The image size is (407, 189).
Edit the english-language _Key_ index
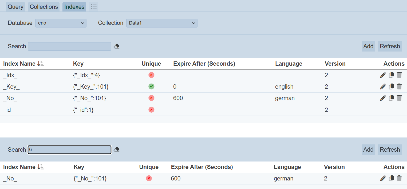383,87
